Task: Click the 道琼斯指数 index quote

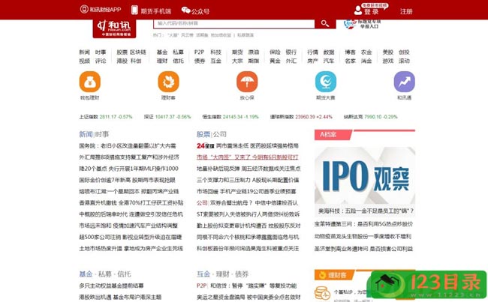Action: 301,117
